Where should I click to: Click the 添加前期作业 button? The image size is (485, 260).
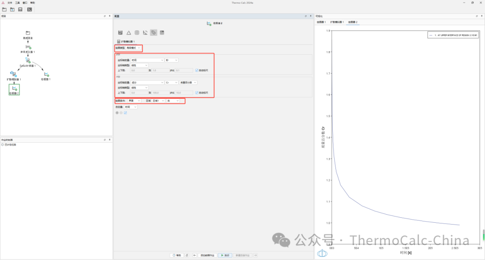coord(207,255)
